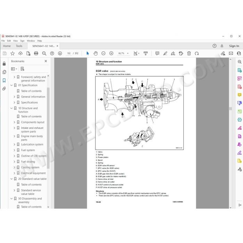Expand the Components layout bookmark
The image size is (243, 243).
coord(15,122)
